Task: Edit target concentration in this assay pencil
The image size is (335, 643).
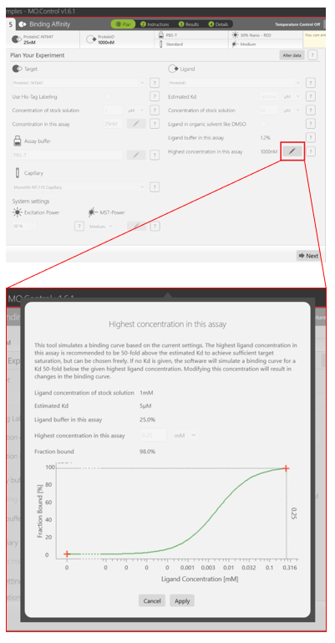Action: (x=136, y=124)
